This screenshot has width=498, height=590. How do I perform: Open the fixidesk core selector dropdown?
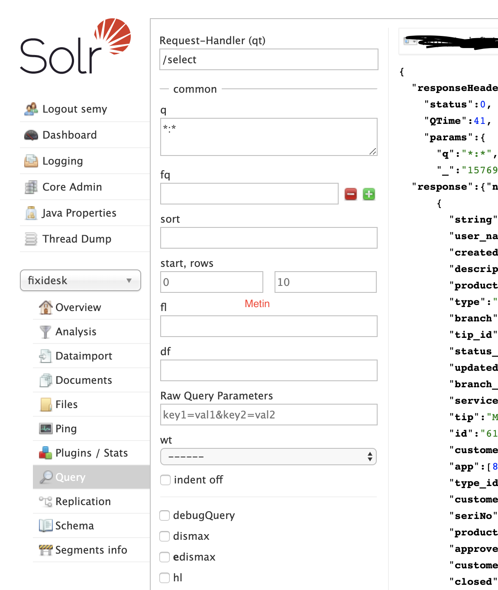[81, 280]
